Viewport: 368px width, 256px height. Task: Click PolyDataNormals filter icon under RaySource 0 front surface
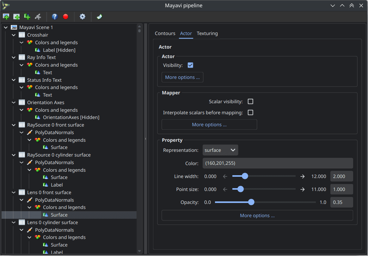pos(30,133)
